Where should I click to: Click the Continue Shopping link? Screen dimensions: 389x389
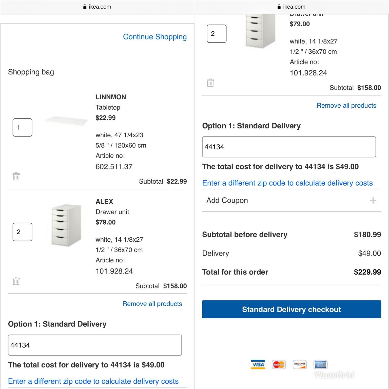(155, 37)
